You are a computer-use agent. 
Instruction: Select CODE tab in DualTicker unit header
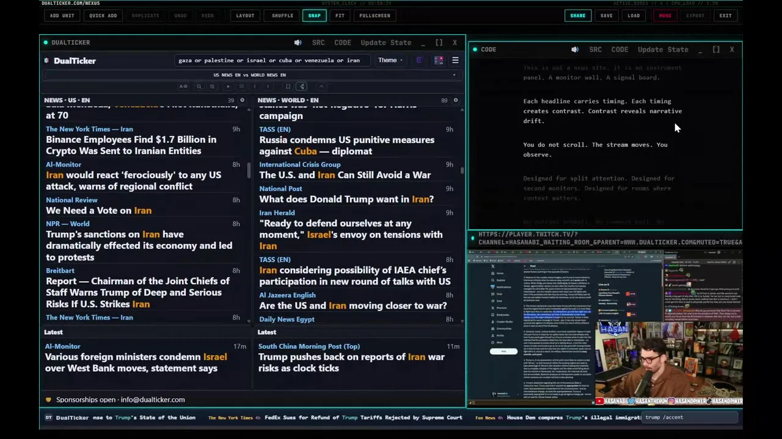point(343,43)
